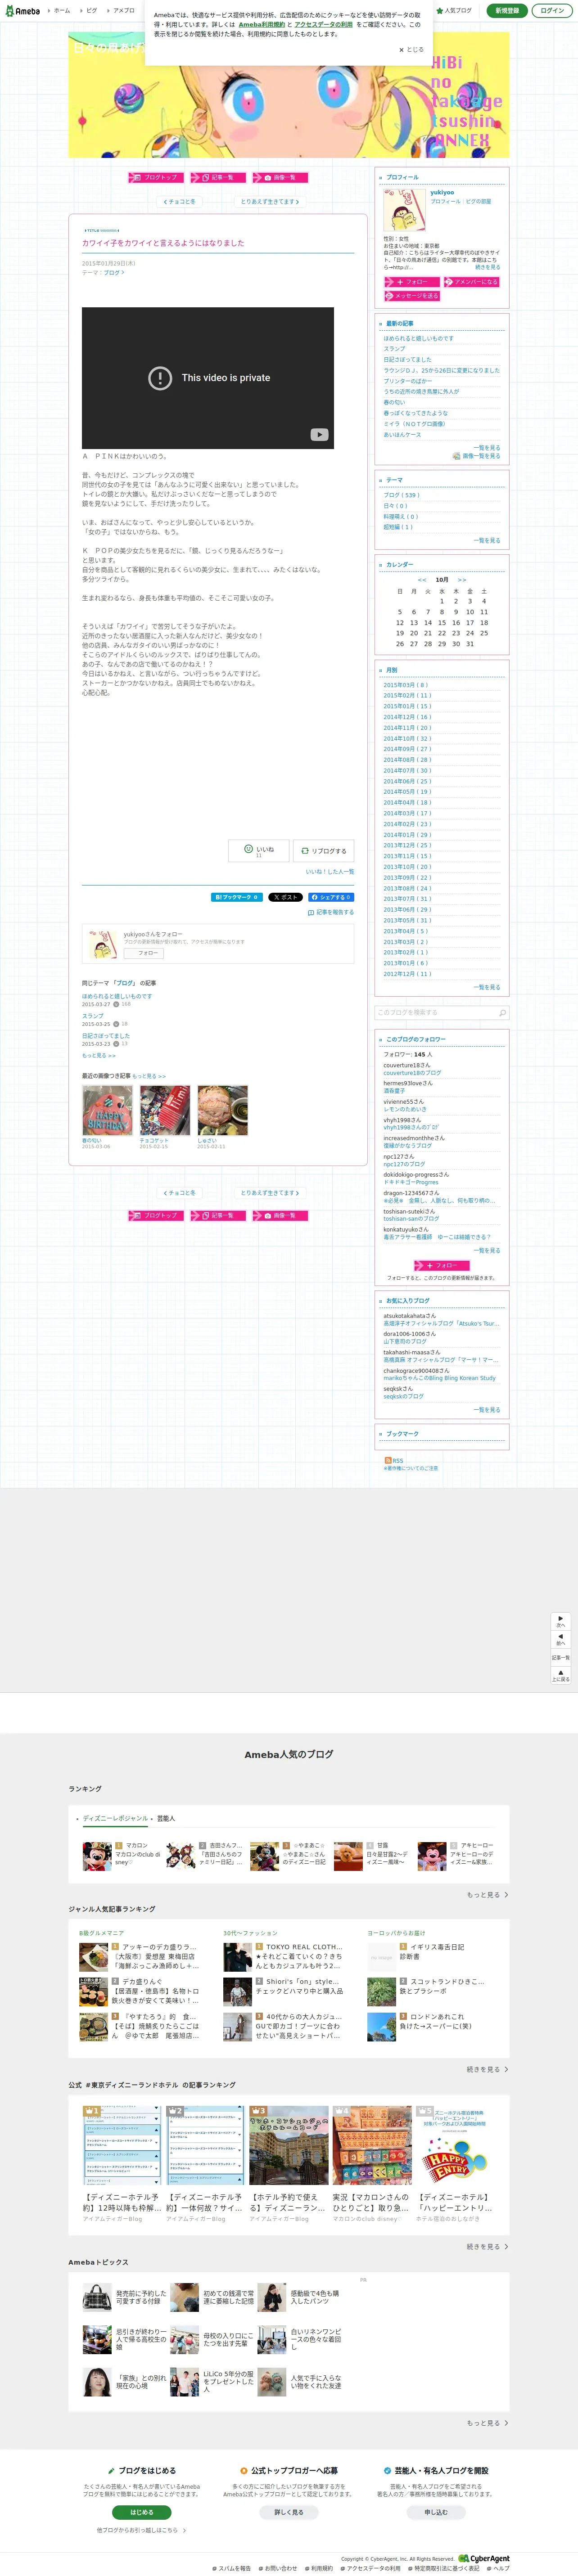Open マカロン ranked blog thumbnail
578x2576 pixels.
point(97,1856)
